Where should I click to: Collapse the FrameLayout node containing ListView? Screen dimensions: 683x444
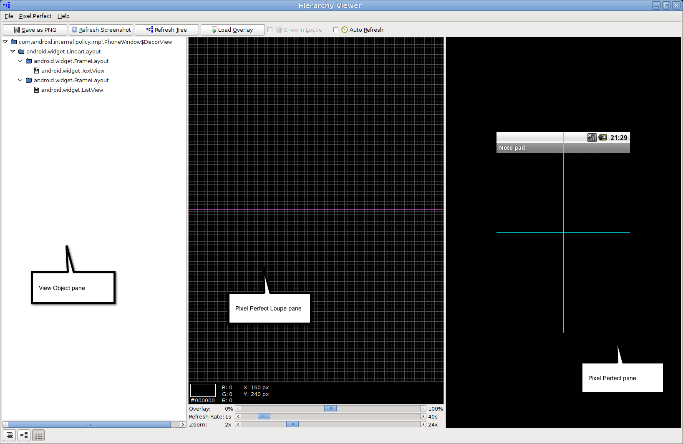point(20,80)
